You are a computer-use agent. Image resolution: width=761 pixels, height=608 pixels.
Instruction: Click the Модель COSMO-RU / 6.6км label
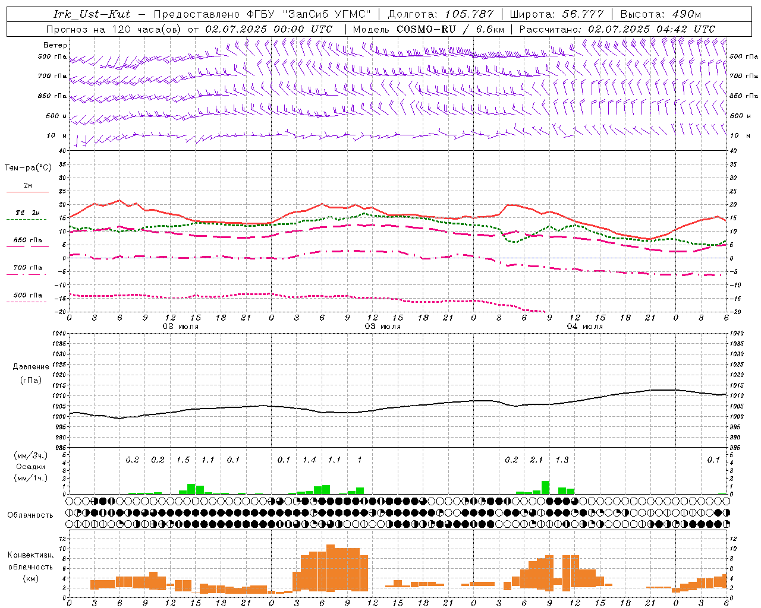[x=428, y=29]
